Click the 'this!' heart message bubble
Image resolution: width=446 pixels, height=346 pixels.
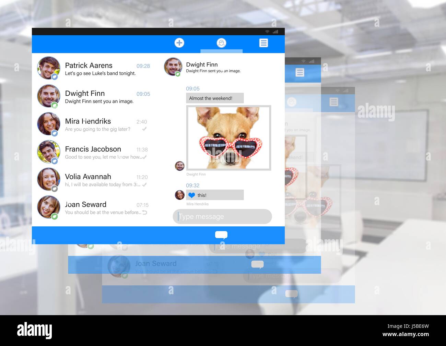coord(215,195)
